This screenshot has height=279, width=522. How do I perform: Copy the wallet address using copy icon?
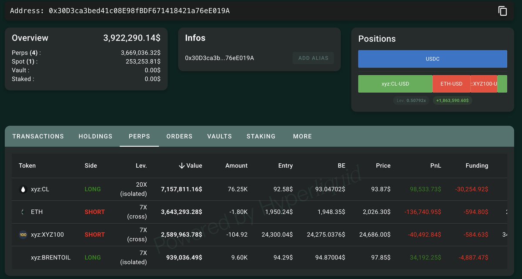502,11
